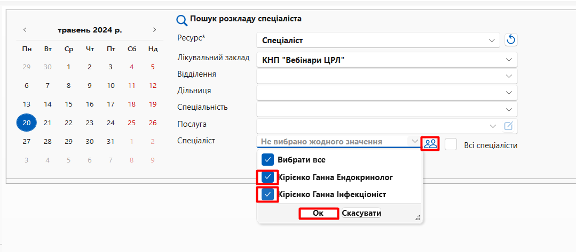Click the reset filters refresh icon
Screen dimensions: 576x252
[x=511, y=39]
